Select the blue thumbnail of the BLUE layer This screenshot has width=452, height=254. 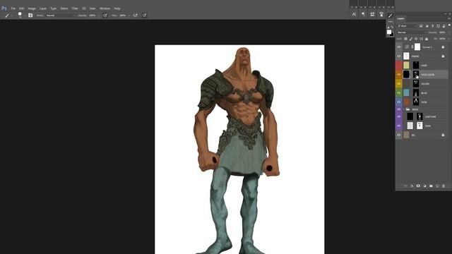tap(406, 92)
